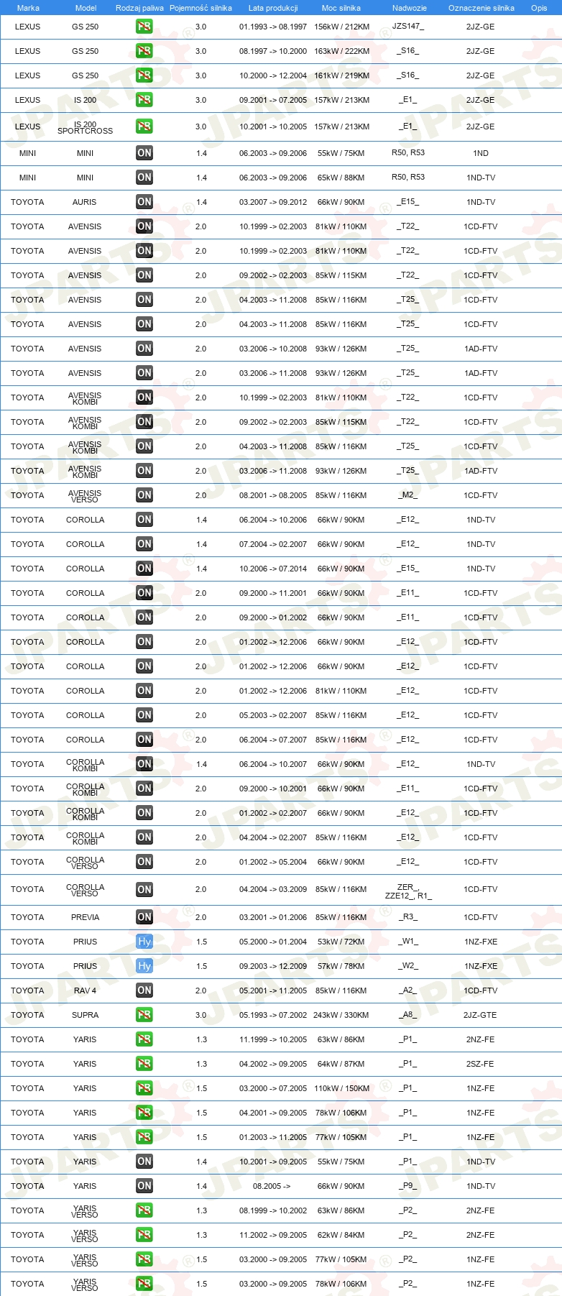Select production years 05.1993 -> 07.2002
This screenshot has width=562, height=1296.
click(273, 1015)
